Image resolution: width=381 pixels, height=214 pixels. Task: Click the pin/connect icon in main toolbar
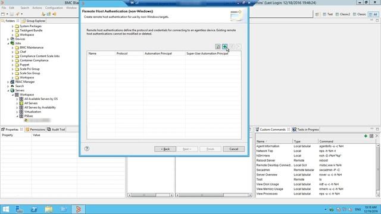(17, 14)
